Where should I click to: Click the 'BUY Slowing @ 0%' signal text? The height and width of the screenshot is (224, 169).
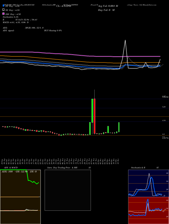(x=53, y=31)
